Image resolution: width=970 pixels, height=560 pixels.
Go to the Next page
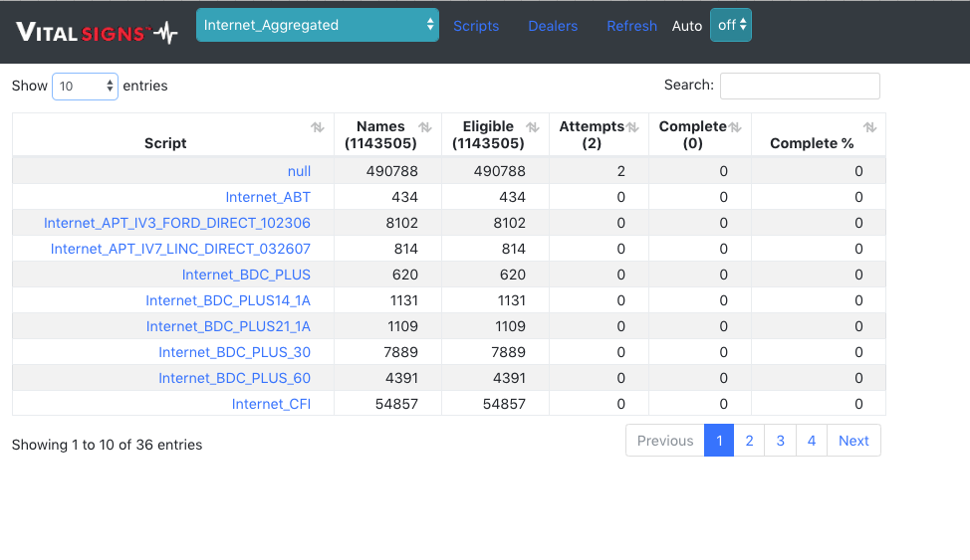point(853,441)
